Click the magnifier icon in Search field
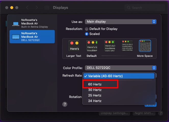Screen dimensions: 169x122 pyautogui.click(x=128, y=8)
